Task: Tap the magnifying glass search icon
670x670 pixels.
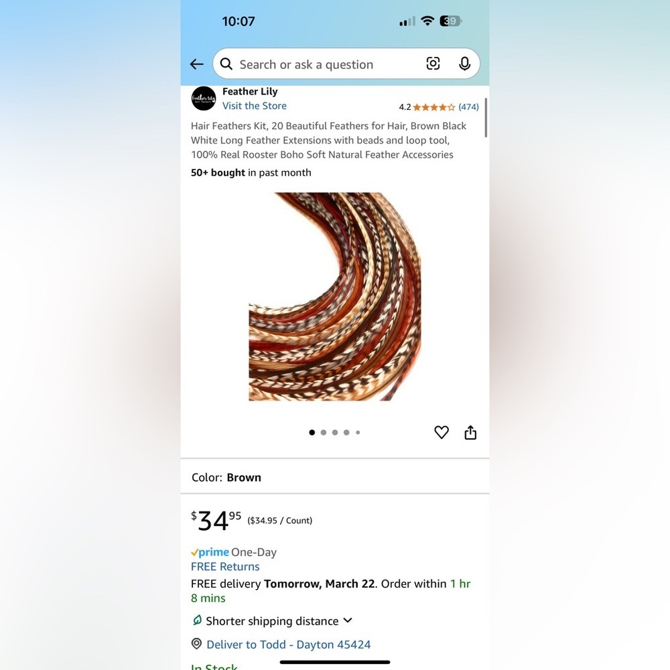Action: tap(226, 64)
